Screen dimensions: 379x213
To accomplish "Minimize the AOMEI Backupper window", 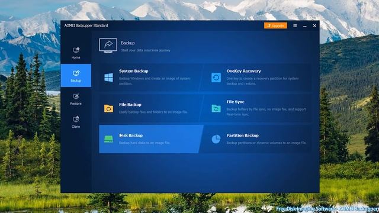I will [305, 25].
